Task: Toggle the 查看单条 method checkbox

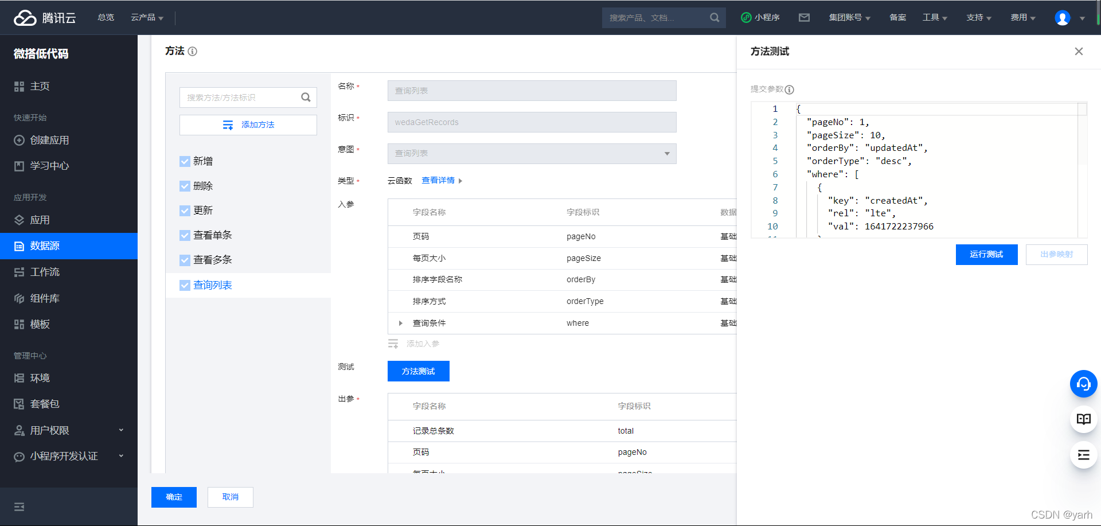Action: [185, 236]
